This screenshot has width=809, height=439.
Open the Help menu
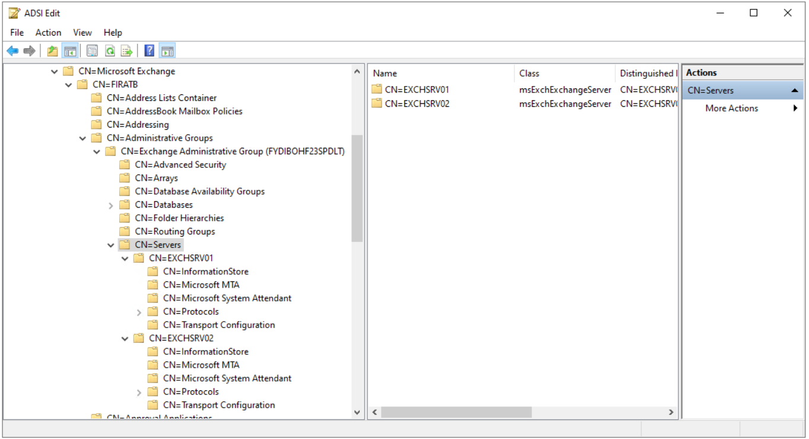(x=113, y=33)
